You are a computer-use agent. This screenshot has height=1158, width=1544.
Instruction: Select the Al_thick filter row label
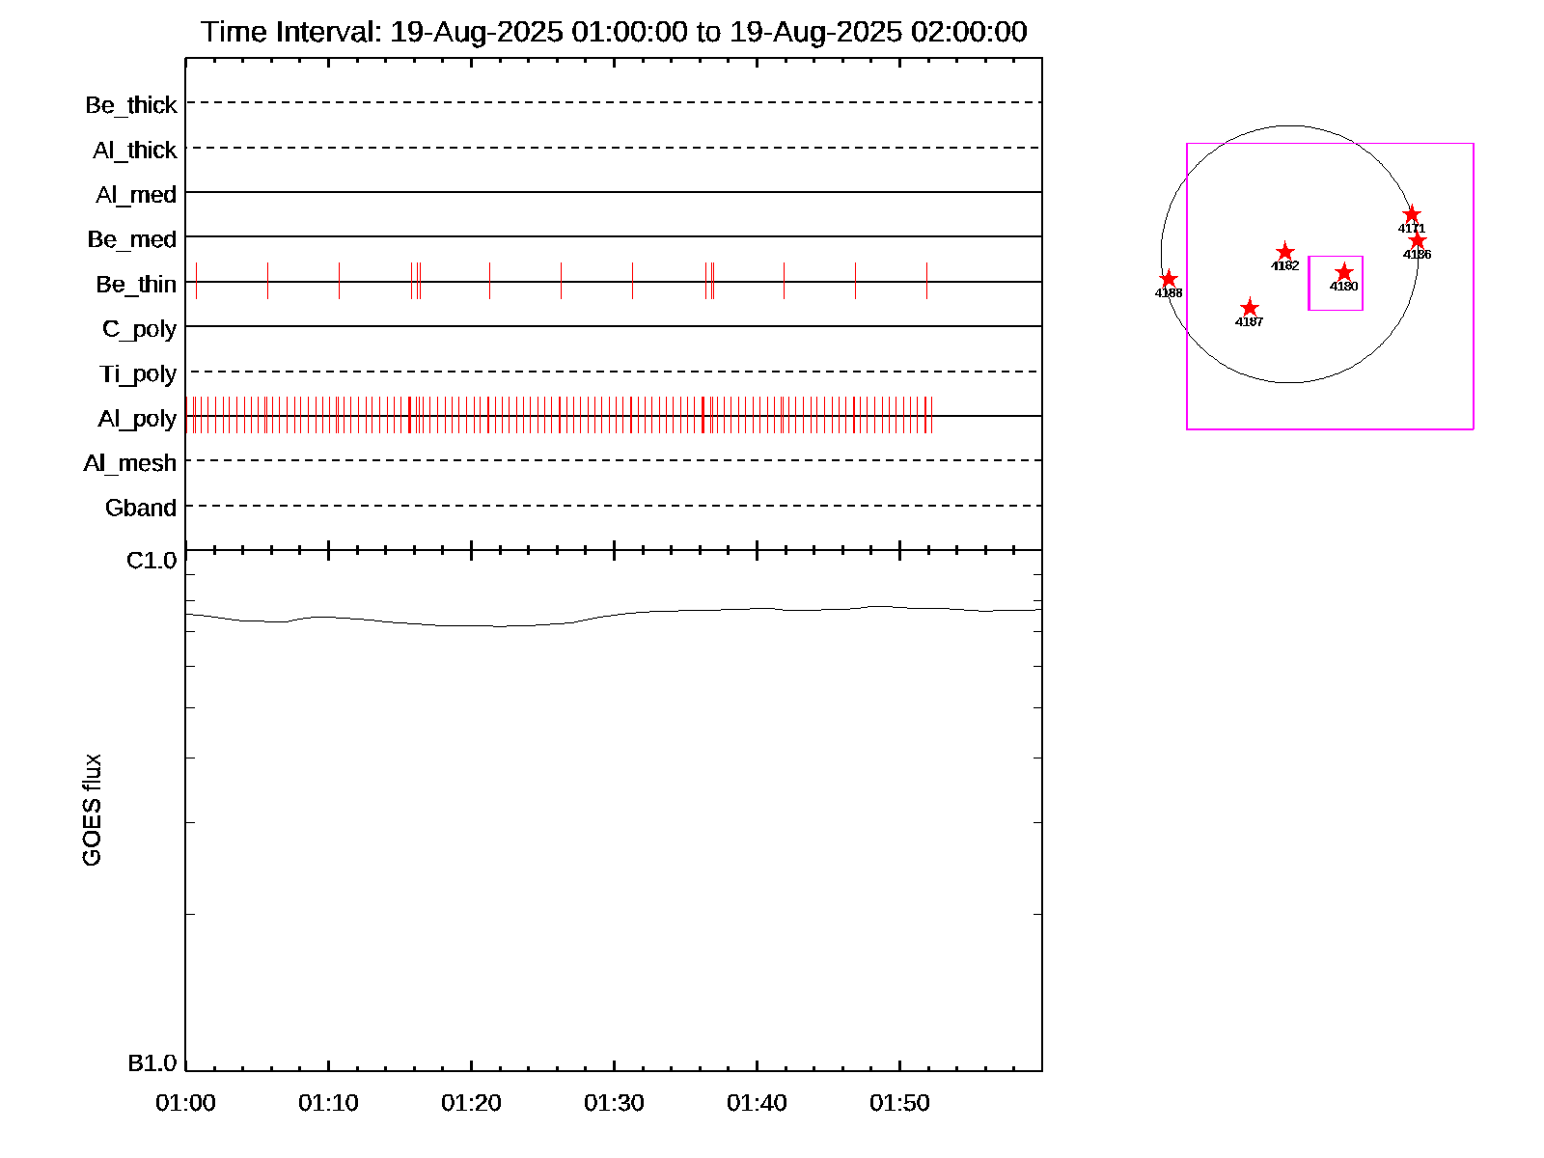tap(135, 151)
